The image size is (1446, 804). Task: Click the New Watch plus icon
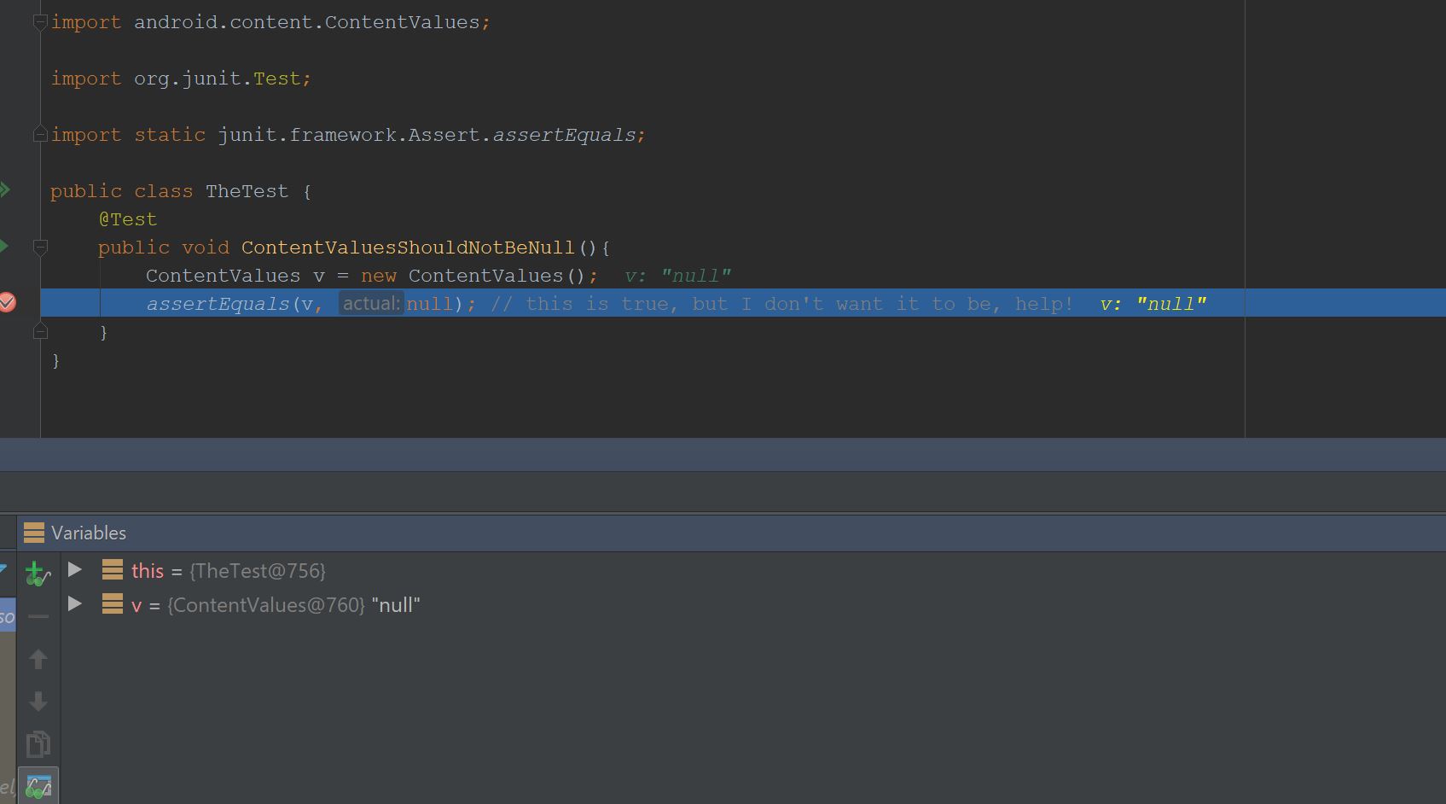click(x=35, y=572)
